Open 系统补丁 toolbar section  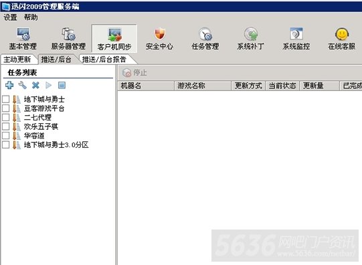click(x=250, y=39)
